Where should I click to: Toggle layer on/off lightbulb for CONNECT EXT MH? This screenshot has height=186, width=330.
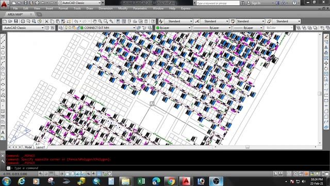(67, 28)
